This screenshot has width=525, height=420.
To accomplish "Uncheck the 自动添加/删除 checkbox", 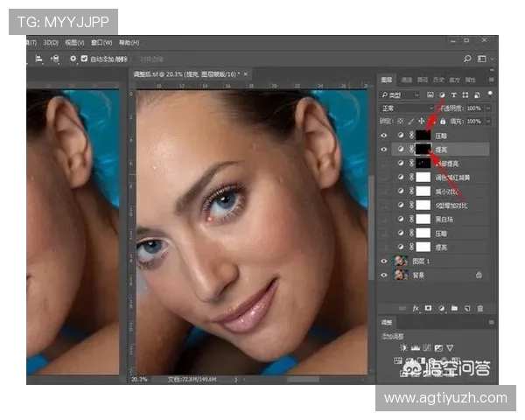I will [x=84, y=59].
